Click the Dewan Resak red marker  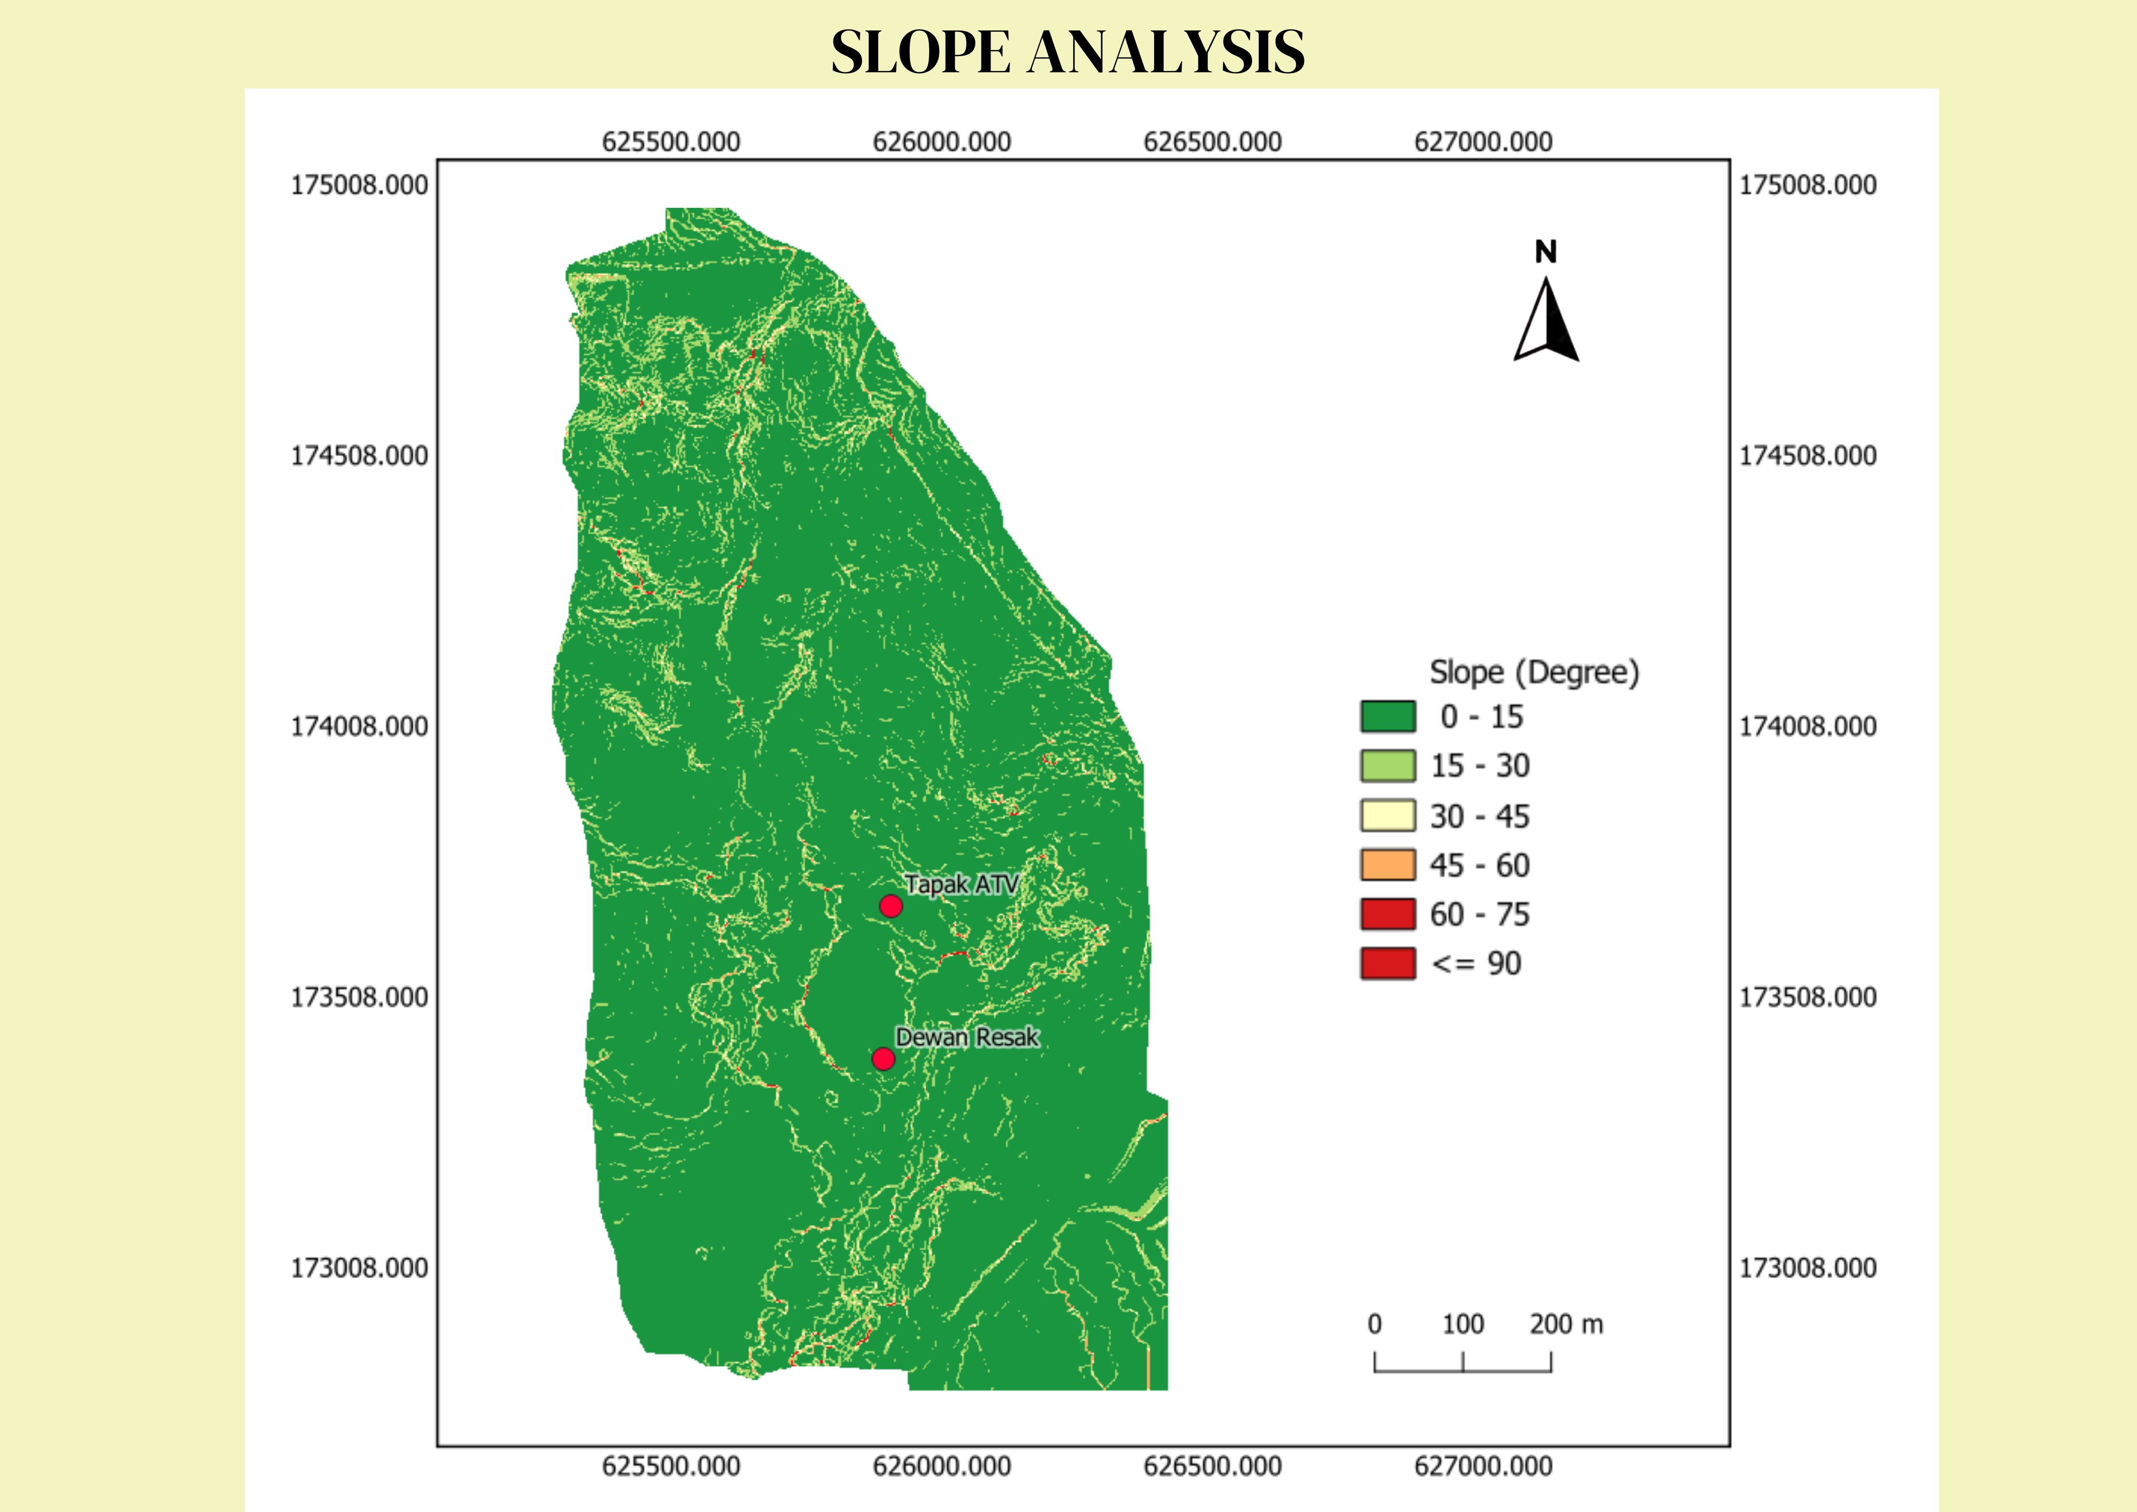(x=883, y=1059)
